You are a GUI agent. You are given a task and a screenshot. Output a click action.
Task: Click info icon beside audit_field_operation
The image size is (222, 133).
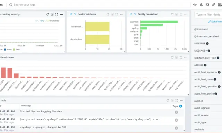point(219,87)
